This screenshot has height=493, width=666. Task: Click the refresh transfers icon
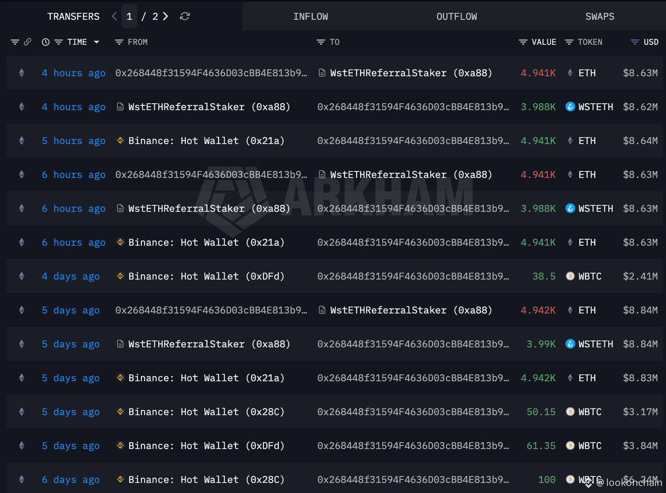(185, 16)
